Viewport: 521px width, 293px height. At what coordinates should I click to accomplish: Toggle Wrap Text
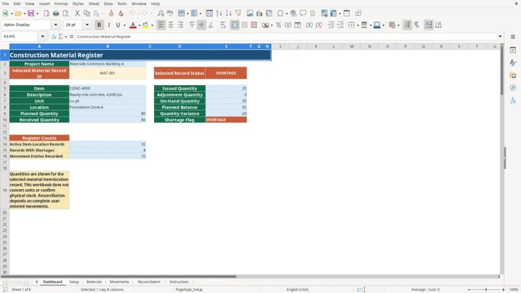(223, 25)
